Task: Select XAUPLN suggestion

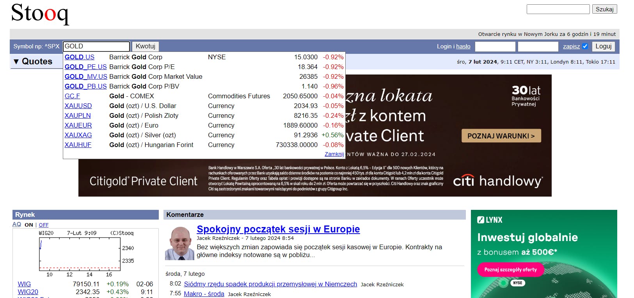Action: (78, 115)
